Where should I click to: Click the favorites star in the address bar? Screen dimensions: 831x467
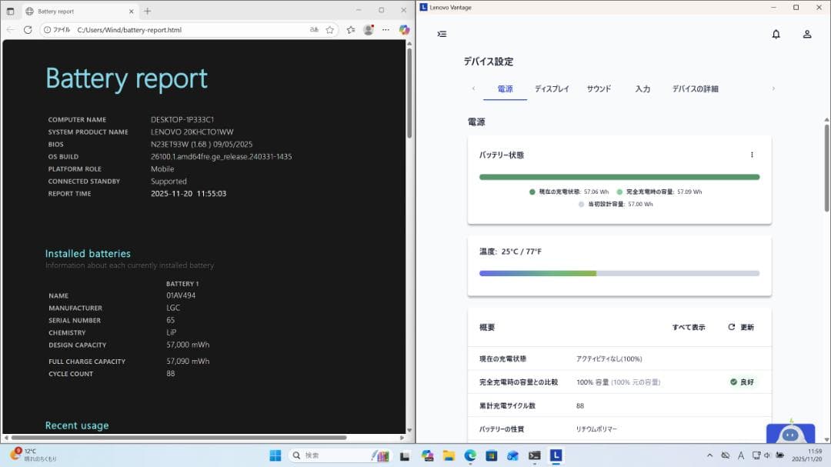[329, 30]
